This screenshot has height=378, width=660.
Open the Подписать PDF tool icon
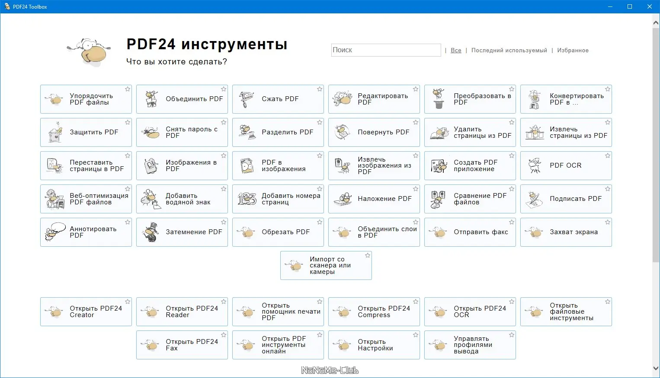click(x=535, y=199)
